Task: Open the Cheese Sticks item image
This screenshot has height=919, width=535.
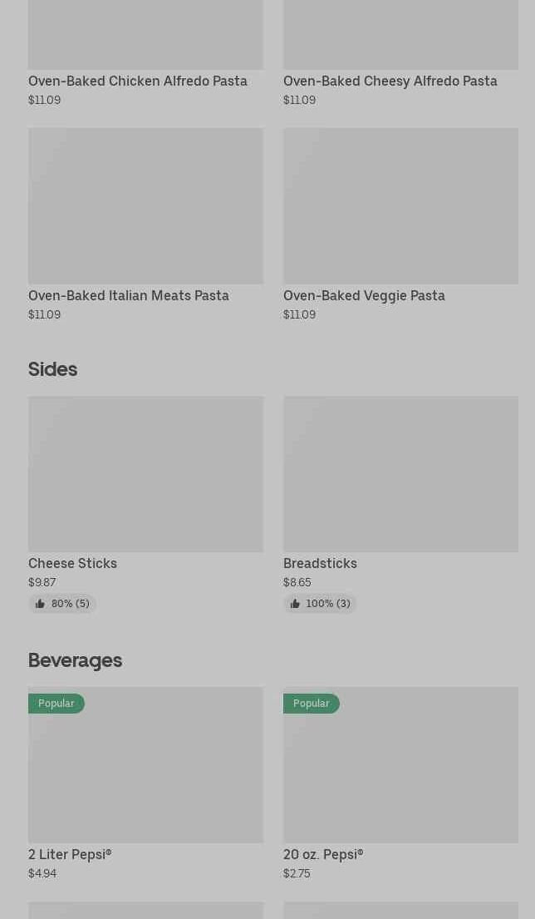Action: point(145,473)
